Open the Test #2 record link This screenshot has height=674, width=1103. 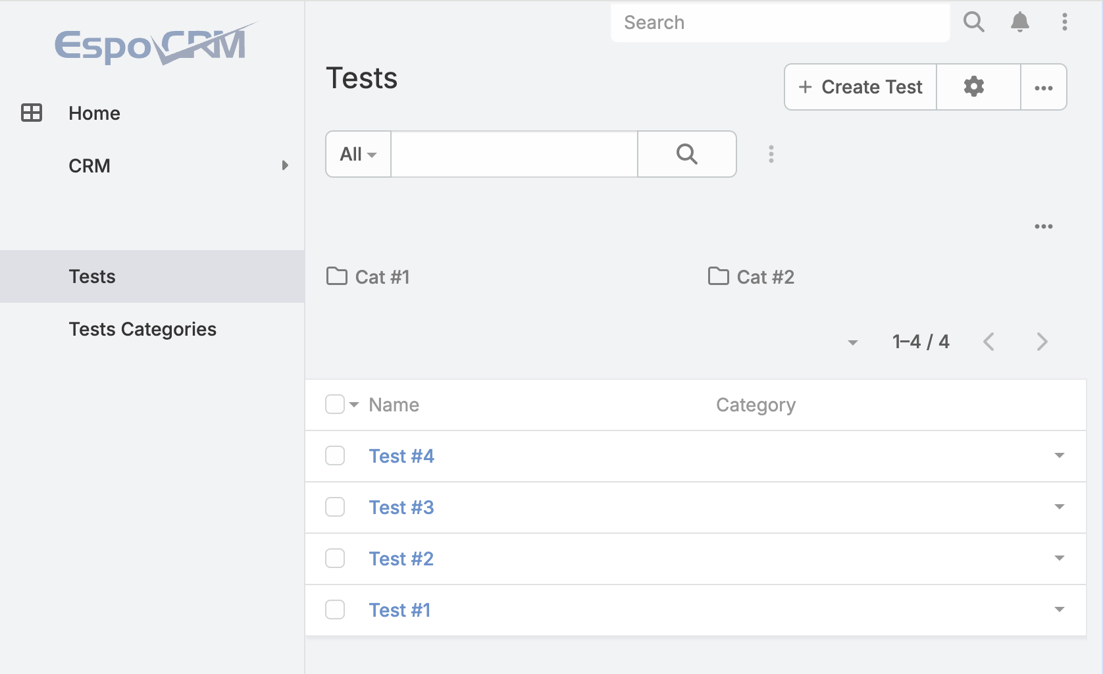click(x=401, y=558)
